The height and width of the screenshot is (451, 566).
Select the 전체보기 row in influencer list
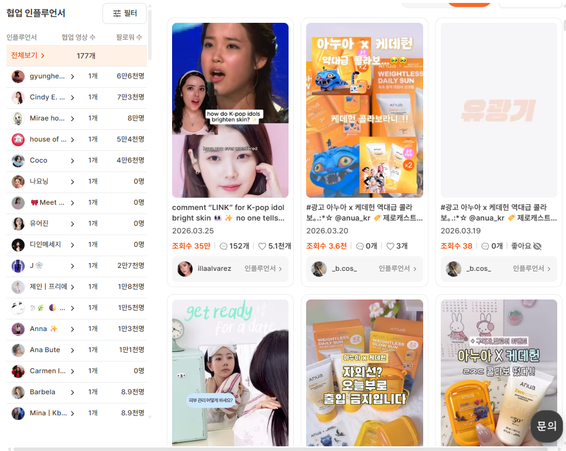28,56
